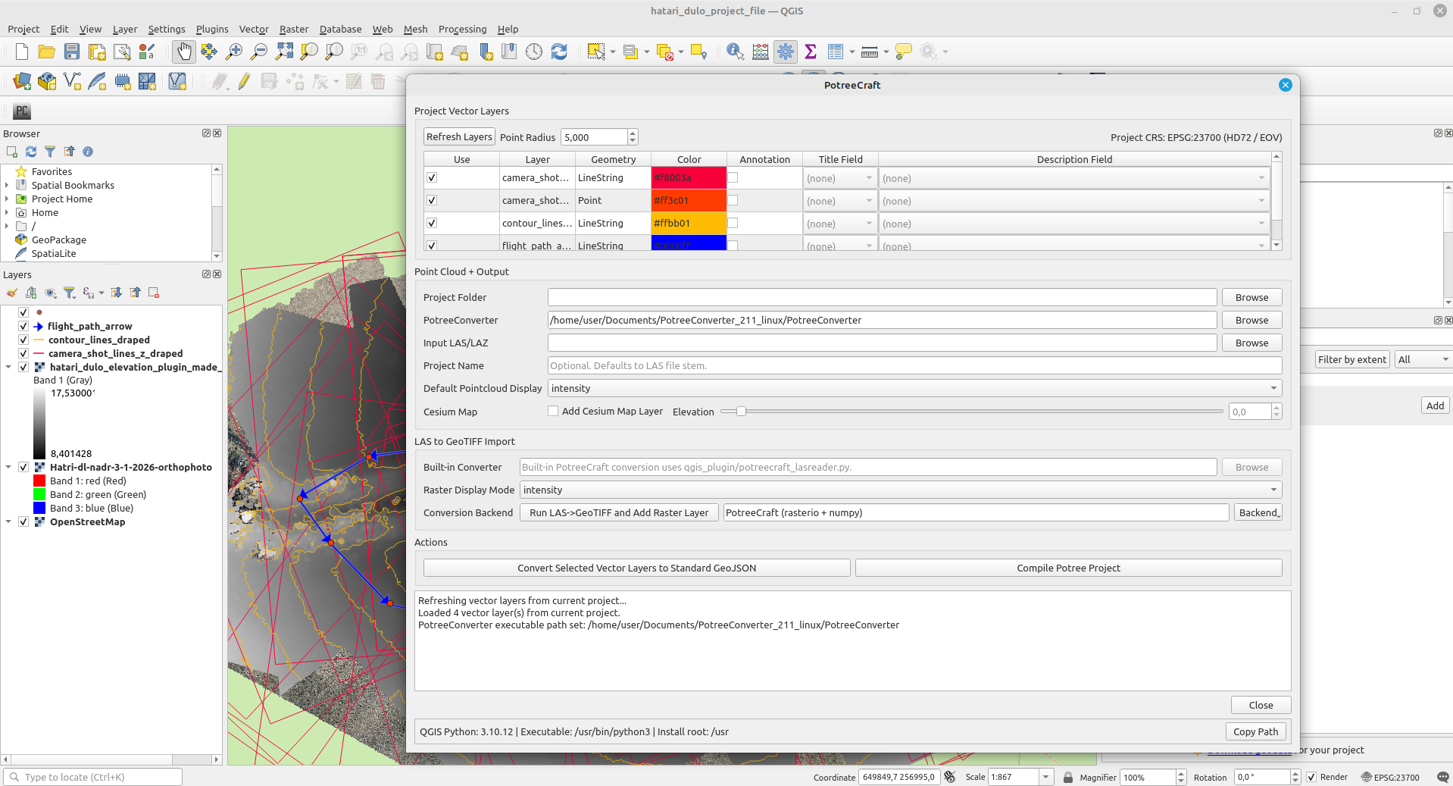Toggle the Render checkbox in status bar
1453x786 pixels.
[x=1311, y=777]
